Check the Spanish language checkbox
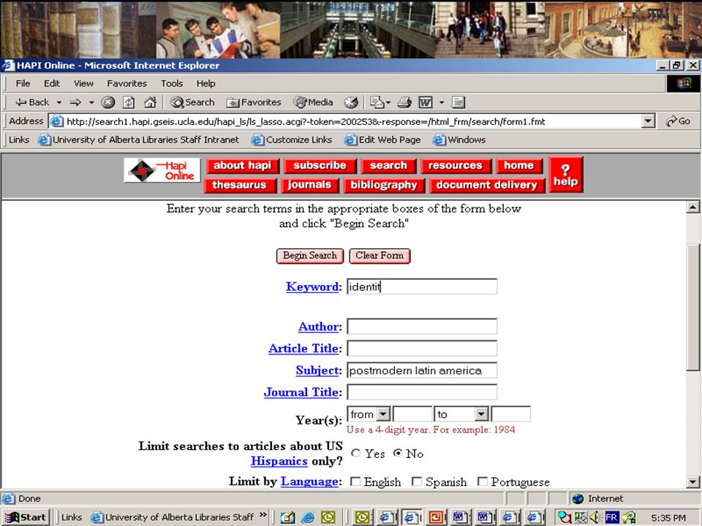Image resolution: width=702 pixels, height=526 pixels. [417, 481]
